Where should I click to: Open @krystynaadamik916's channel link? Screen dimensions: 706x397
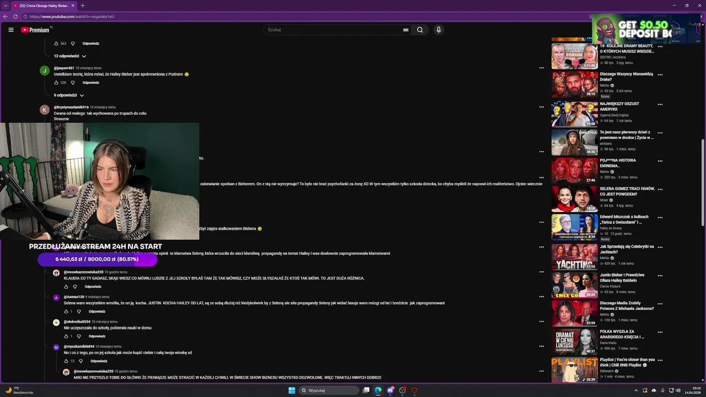pyautogui.click(x=71, y=107)
